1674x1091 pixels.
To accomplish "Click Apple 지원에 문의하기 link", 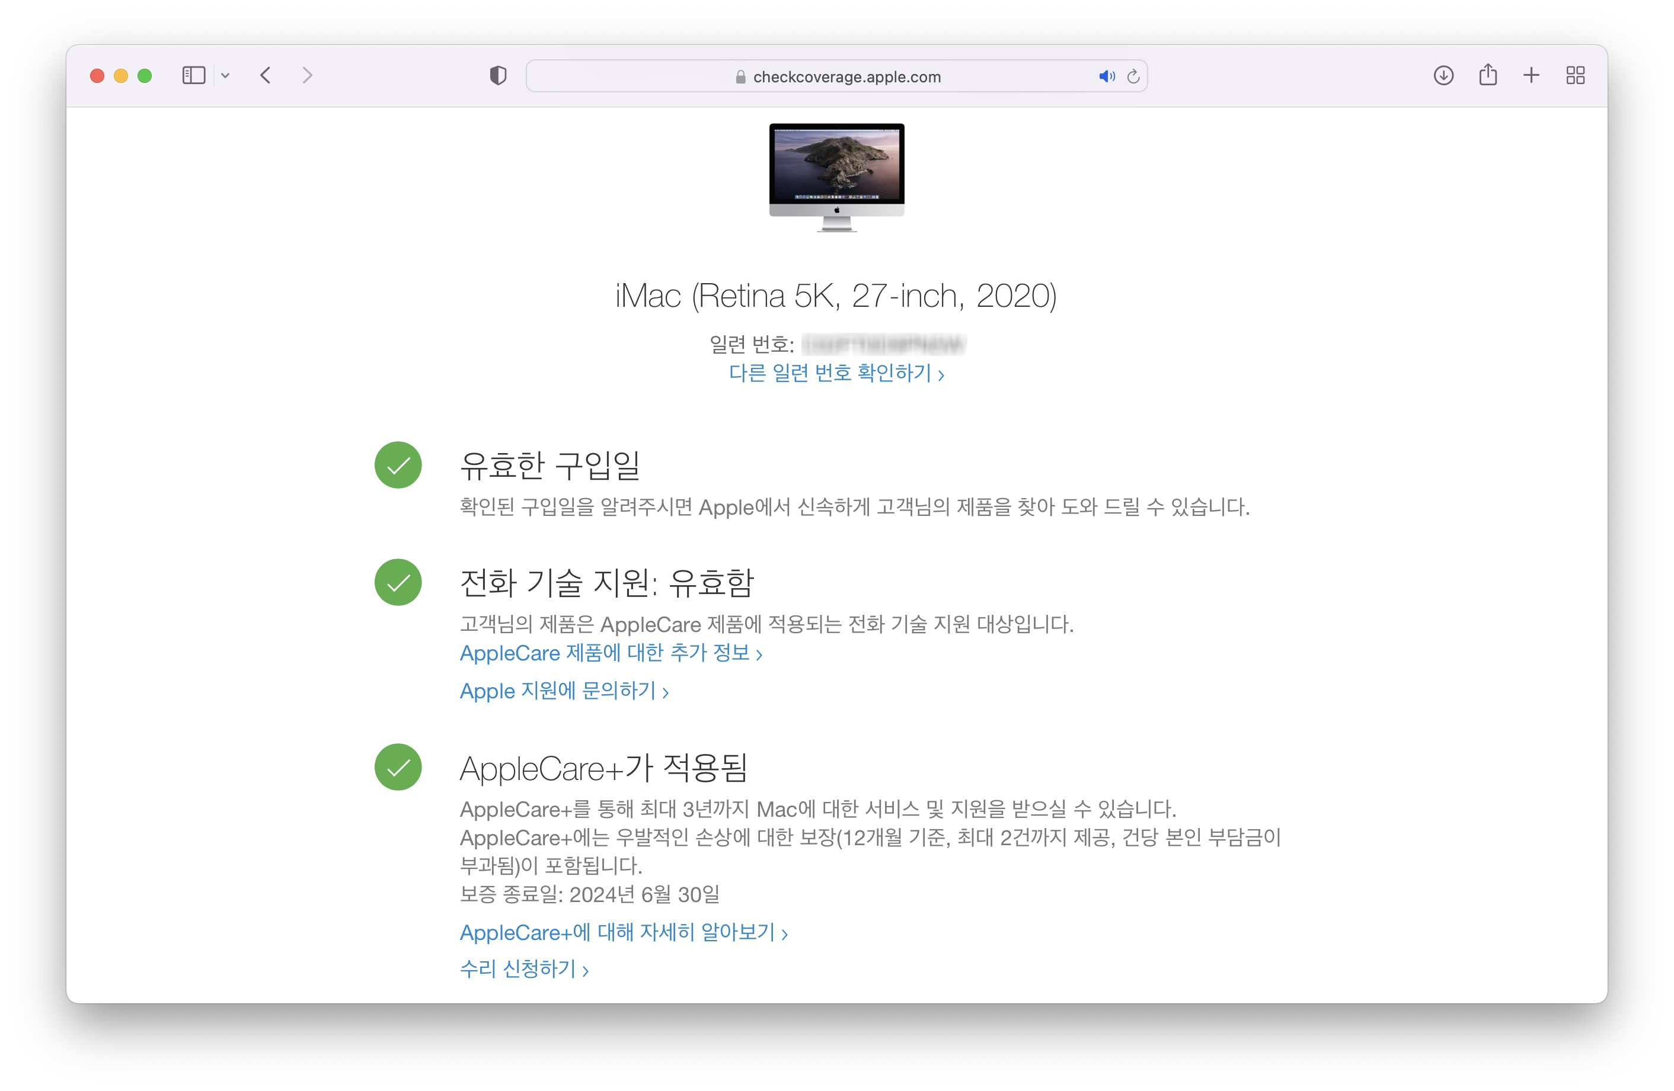I will tap(563, 691).
